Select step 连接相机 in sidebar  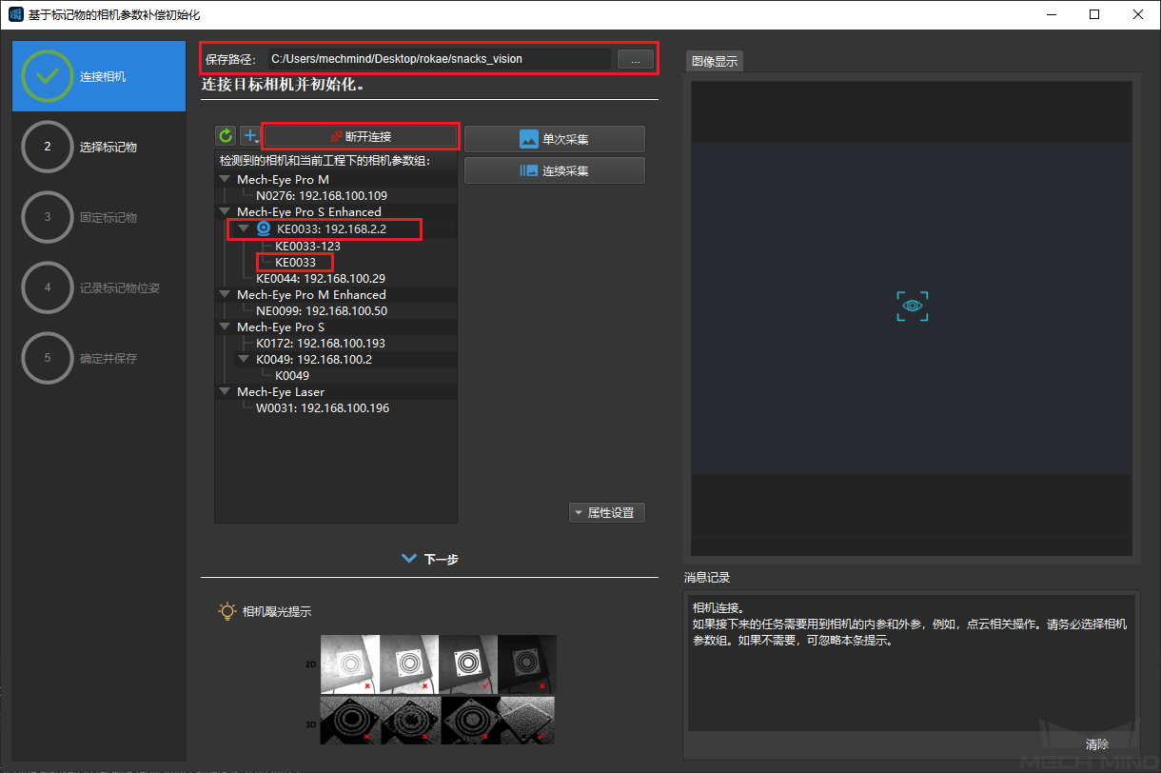click(x=99, y=76)
